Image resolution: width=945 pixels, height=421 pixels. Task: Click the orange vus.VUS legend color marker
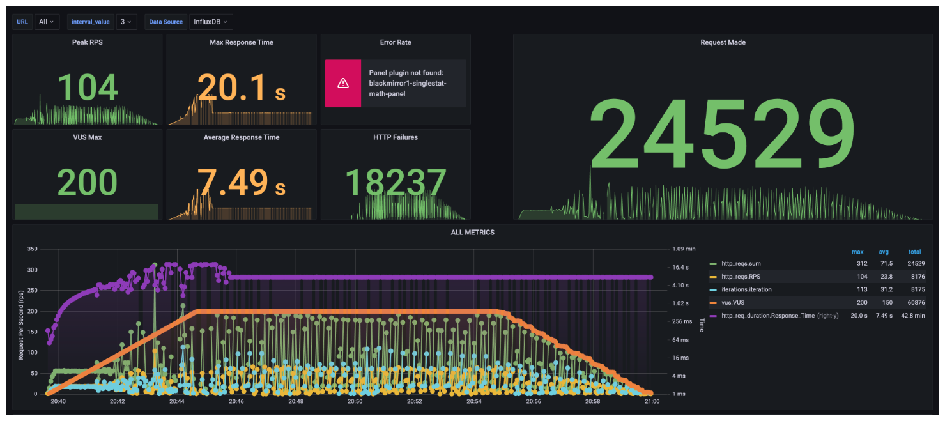713,303
